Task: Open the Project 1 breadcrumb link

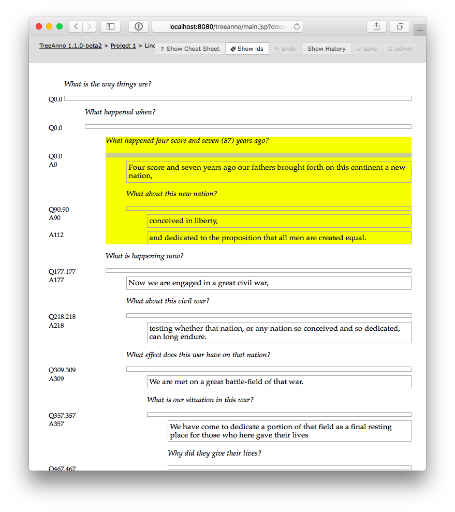Action: tap(123, 46)
